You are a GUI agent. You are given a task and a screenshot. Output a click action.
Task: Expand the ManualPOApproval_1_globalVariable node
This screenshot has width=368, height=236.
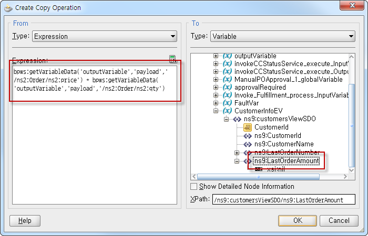click(x=216, y=79)
